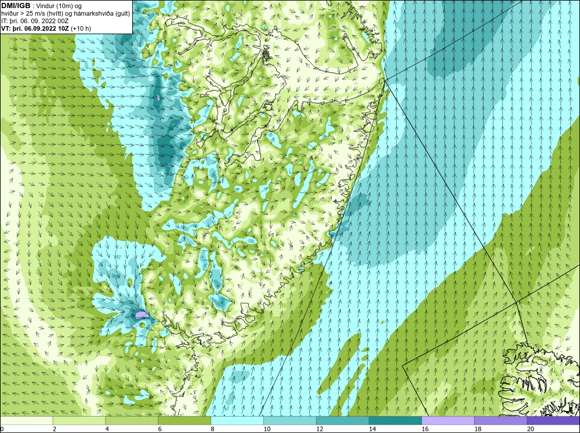Click the 0–2 m/s palest color legend segment
Image resolution: width=580 pixels, height=433 pixels.
(26, 420)
